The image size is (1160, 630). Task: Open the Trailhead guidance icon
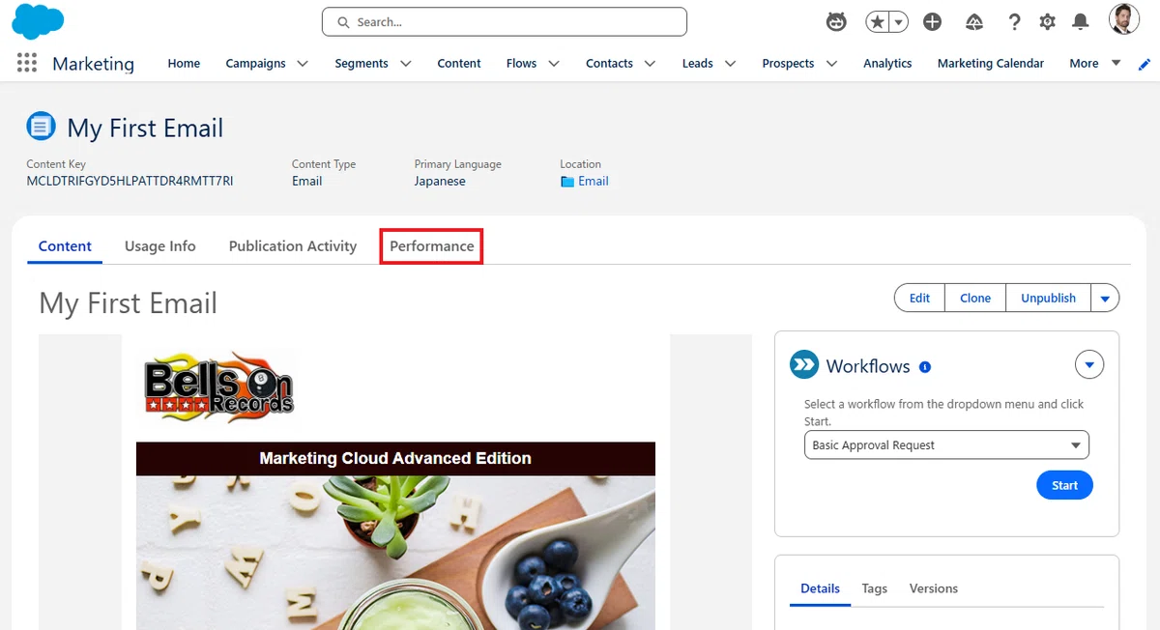(974, 21)
